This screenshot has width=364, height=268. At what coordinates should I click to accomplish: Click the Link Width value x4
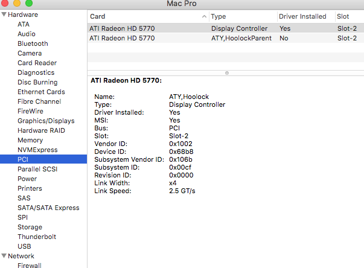coord(173,183)
